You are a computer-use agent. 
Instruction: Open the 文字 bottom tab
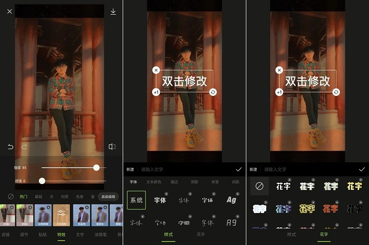[80, 234]
